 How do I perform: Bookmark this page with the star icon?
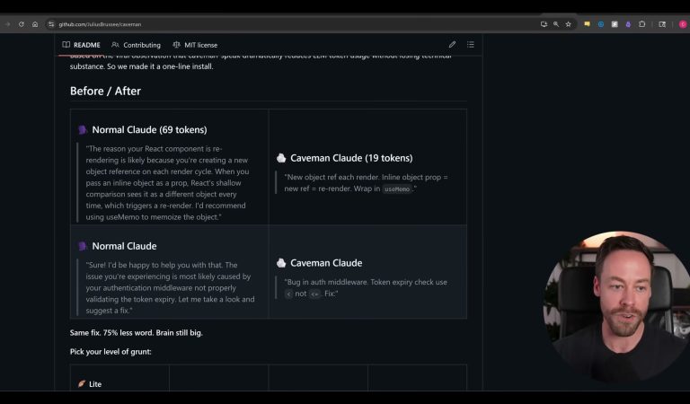pyautogui.click(x=569, y=24)
